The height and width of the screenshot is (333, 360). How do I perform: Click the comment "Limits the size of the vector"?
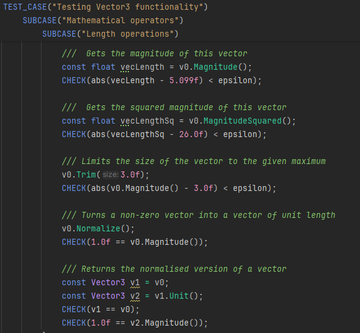[x=194, y=161]
